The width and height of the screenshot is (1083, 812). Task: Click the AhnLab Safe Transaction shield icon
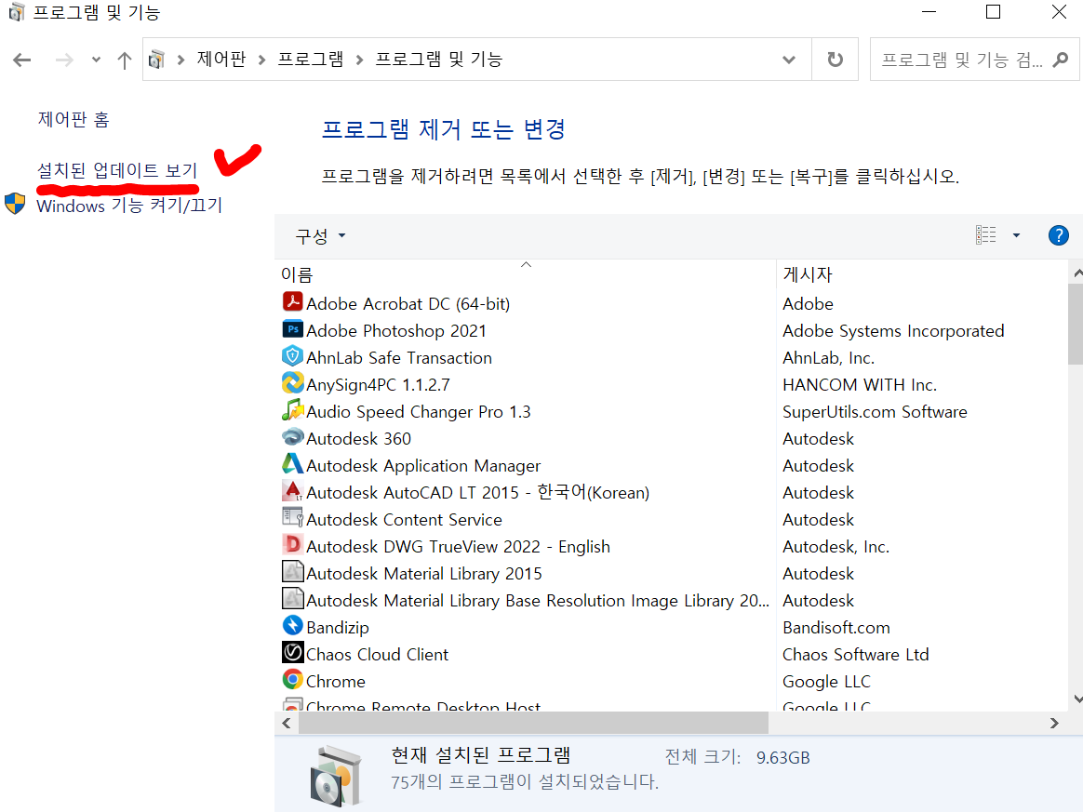click(x=293, y=356)
